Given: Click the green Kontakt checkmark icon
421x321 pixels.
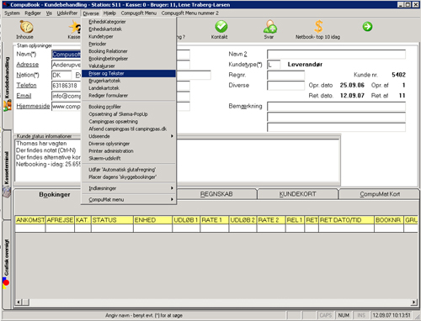Looking at the screenshot, I should pyautogui.click(x=221, y=27).
